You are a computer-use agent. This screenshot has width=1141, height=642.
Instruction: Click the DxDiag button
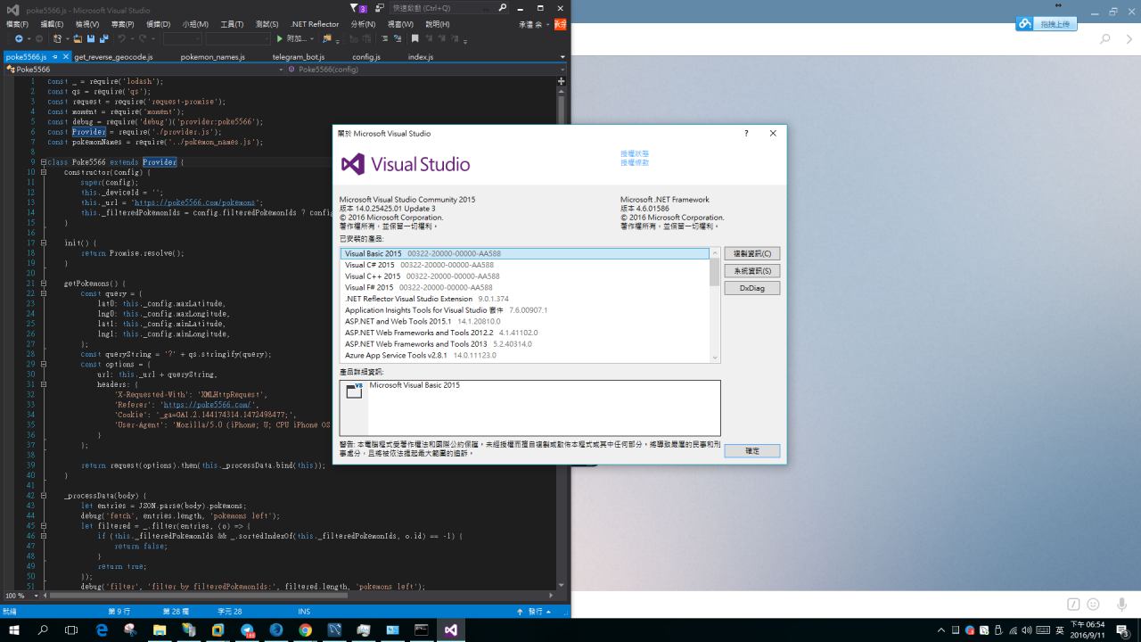(x=751, y=288)
